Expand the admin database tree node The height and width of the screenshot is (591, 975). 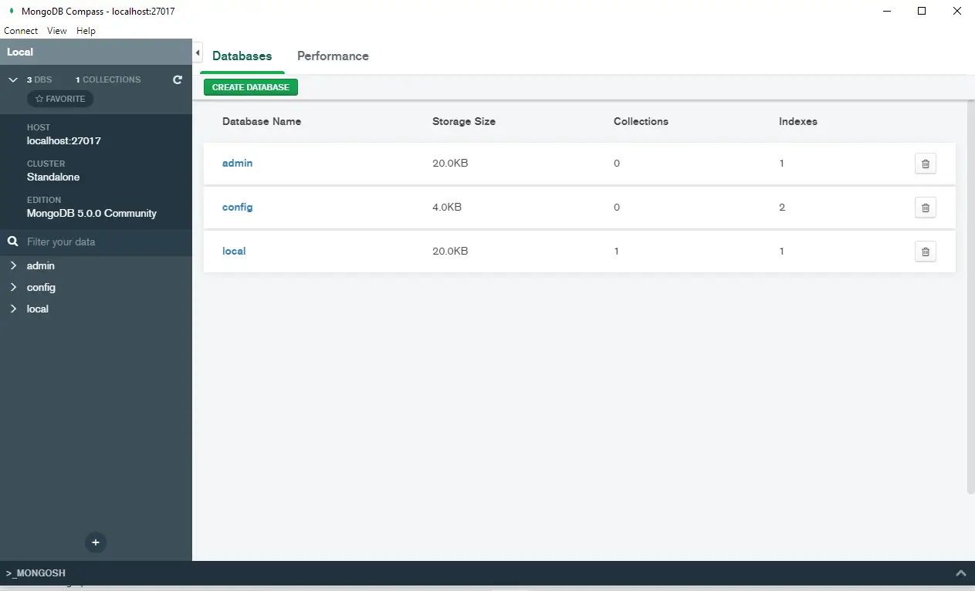click(13, 265)
